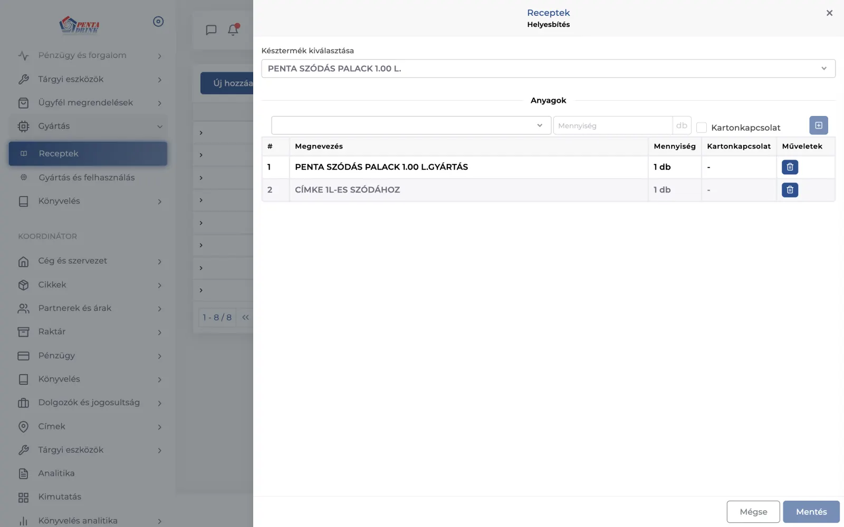Delete the PENTA SZÓDÁS PALACK 1.00 L.GYÁRTÁS row
This screenshot has height=527, width=844.
pyautogui.click(x=790, y=167)
